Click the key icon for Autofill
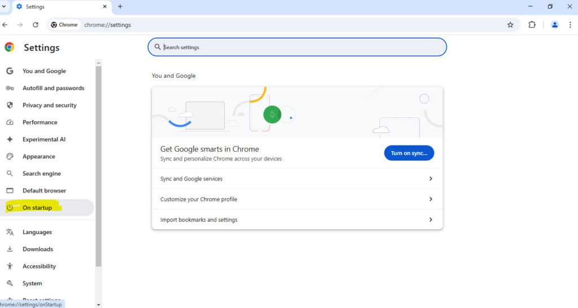The width and height of the screenshot is (578, 308). (10, 88)
